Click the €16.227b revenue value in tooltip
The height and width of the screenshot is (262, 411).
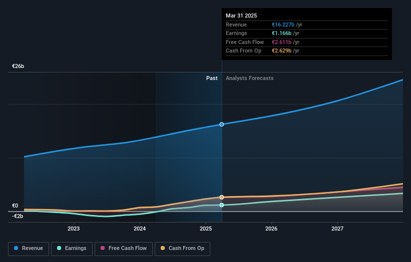tap(283, 24)
